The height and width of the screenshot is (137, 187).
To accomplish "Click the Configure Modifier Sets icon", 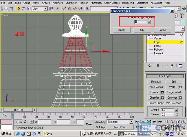I will [180, 66].
